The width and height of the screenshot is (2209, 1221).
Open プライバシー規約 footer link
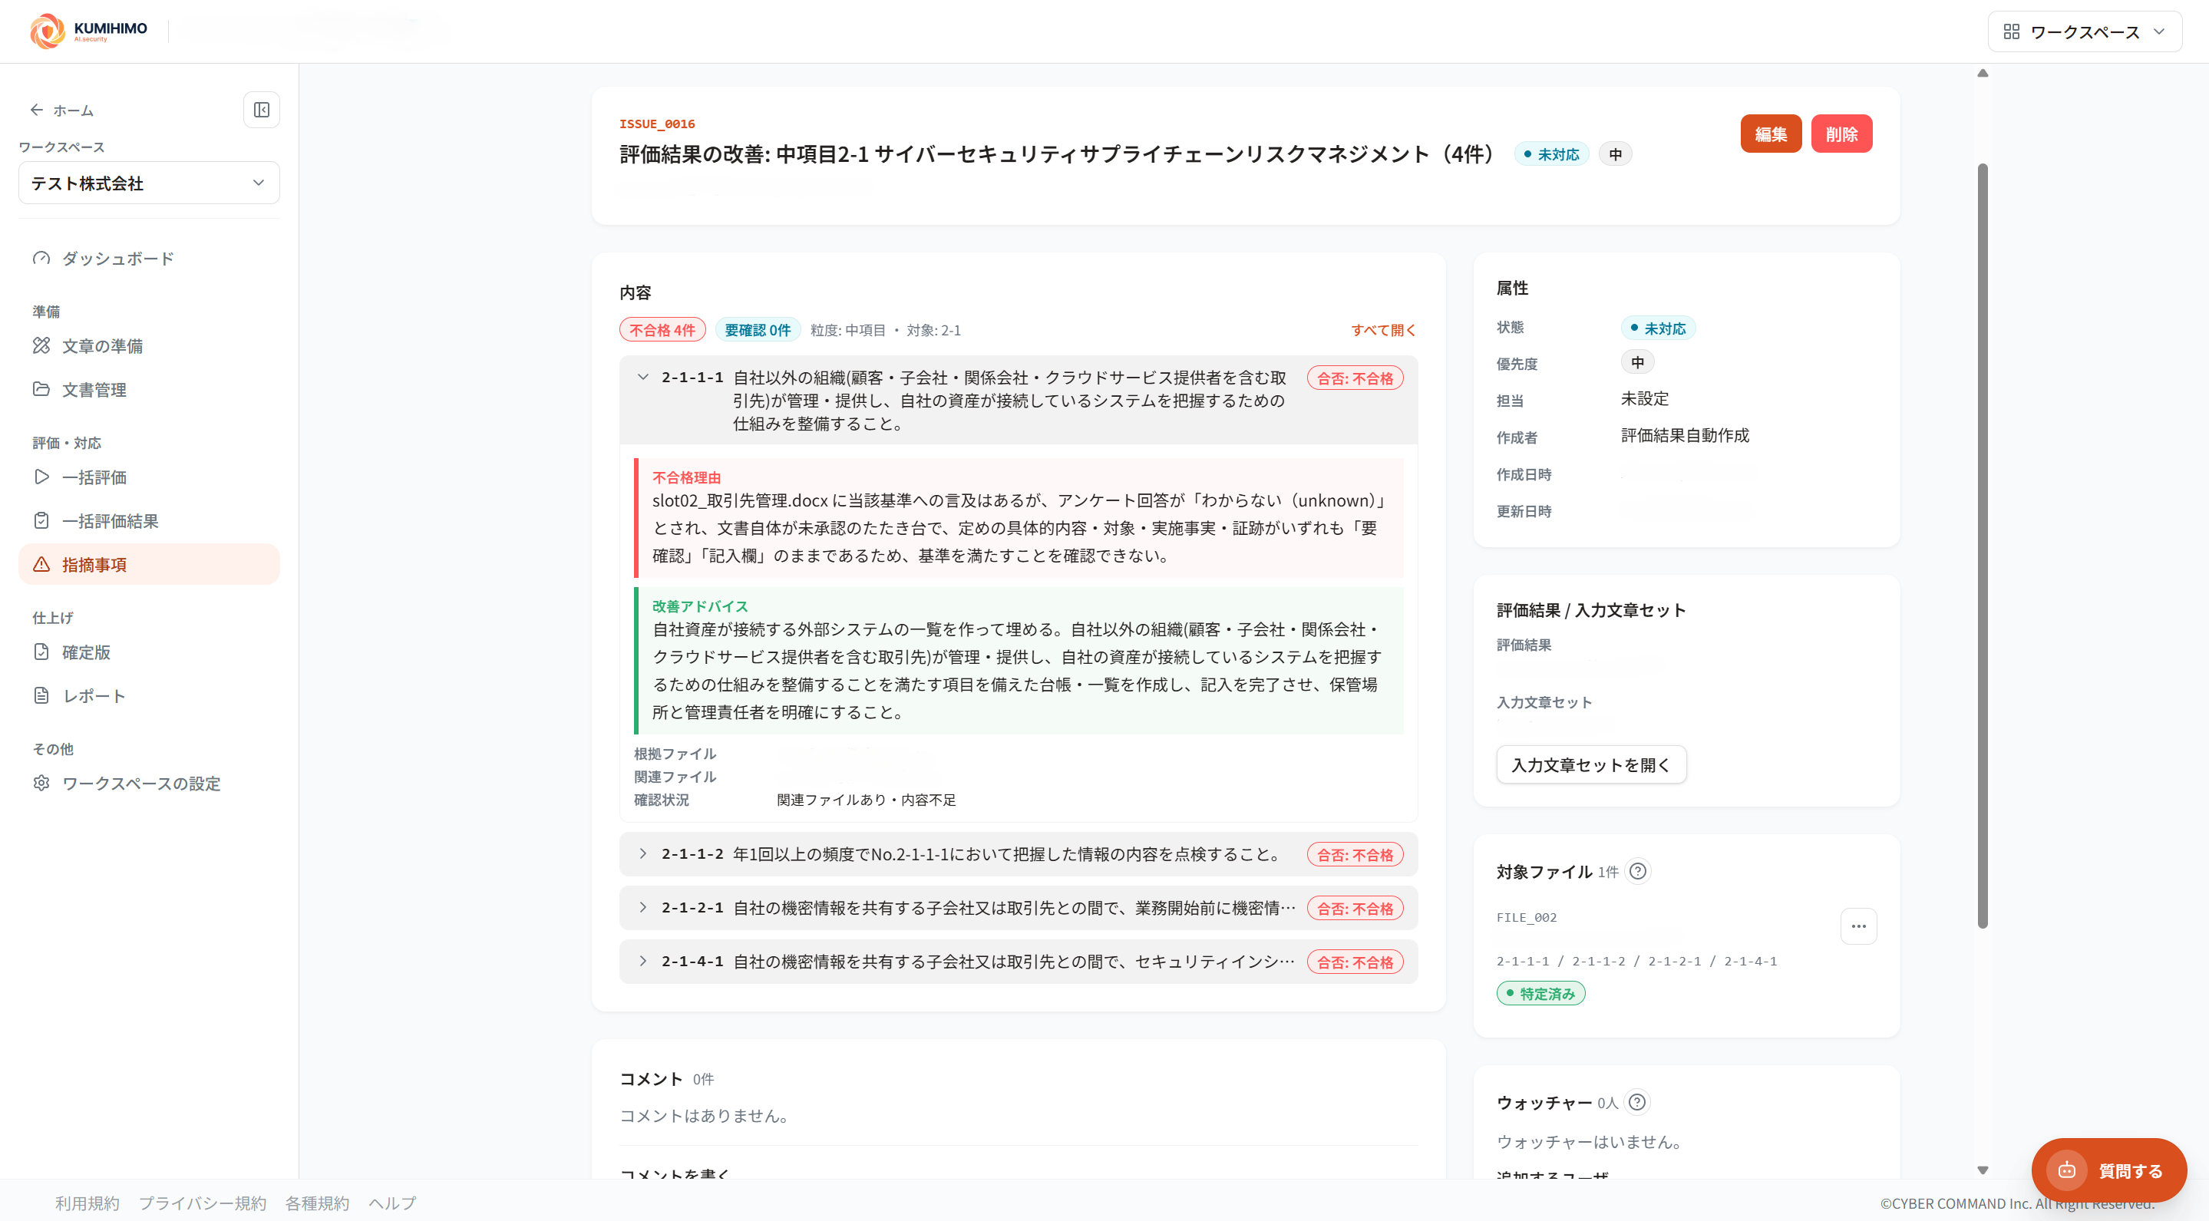203,1203
